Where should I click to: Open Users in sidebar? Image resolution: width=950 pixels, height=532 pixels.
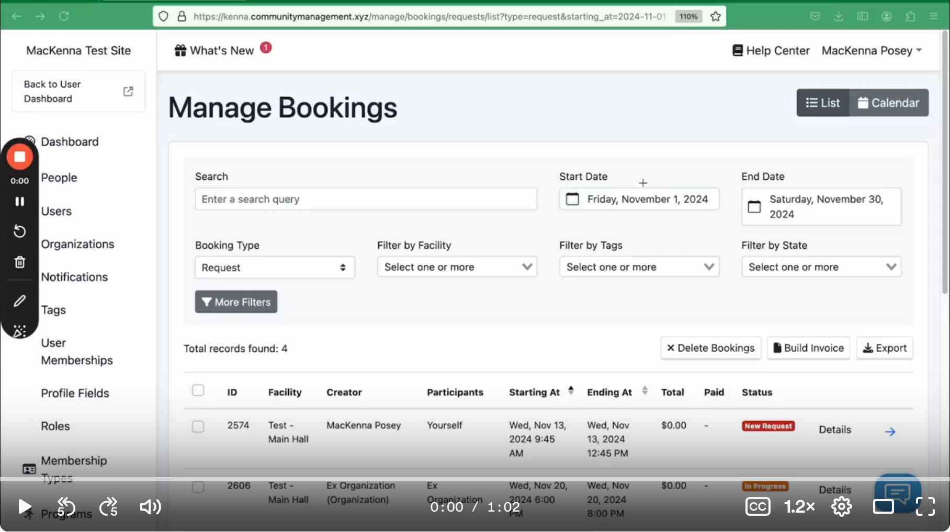[56, 211]
